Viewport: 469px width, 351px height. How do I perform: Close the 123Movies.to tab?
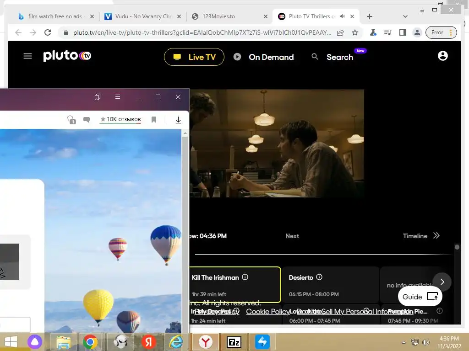266,17
